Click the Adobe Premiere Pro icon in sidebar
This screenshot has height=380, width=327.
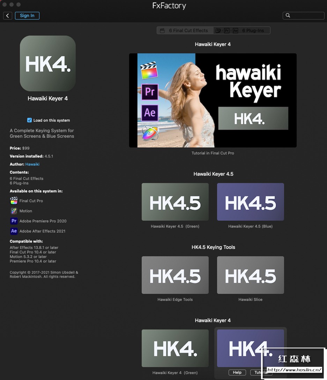[14, 221]
